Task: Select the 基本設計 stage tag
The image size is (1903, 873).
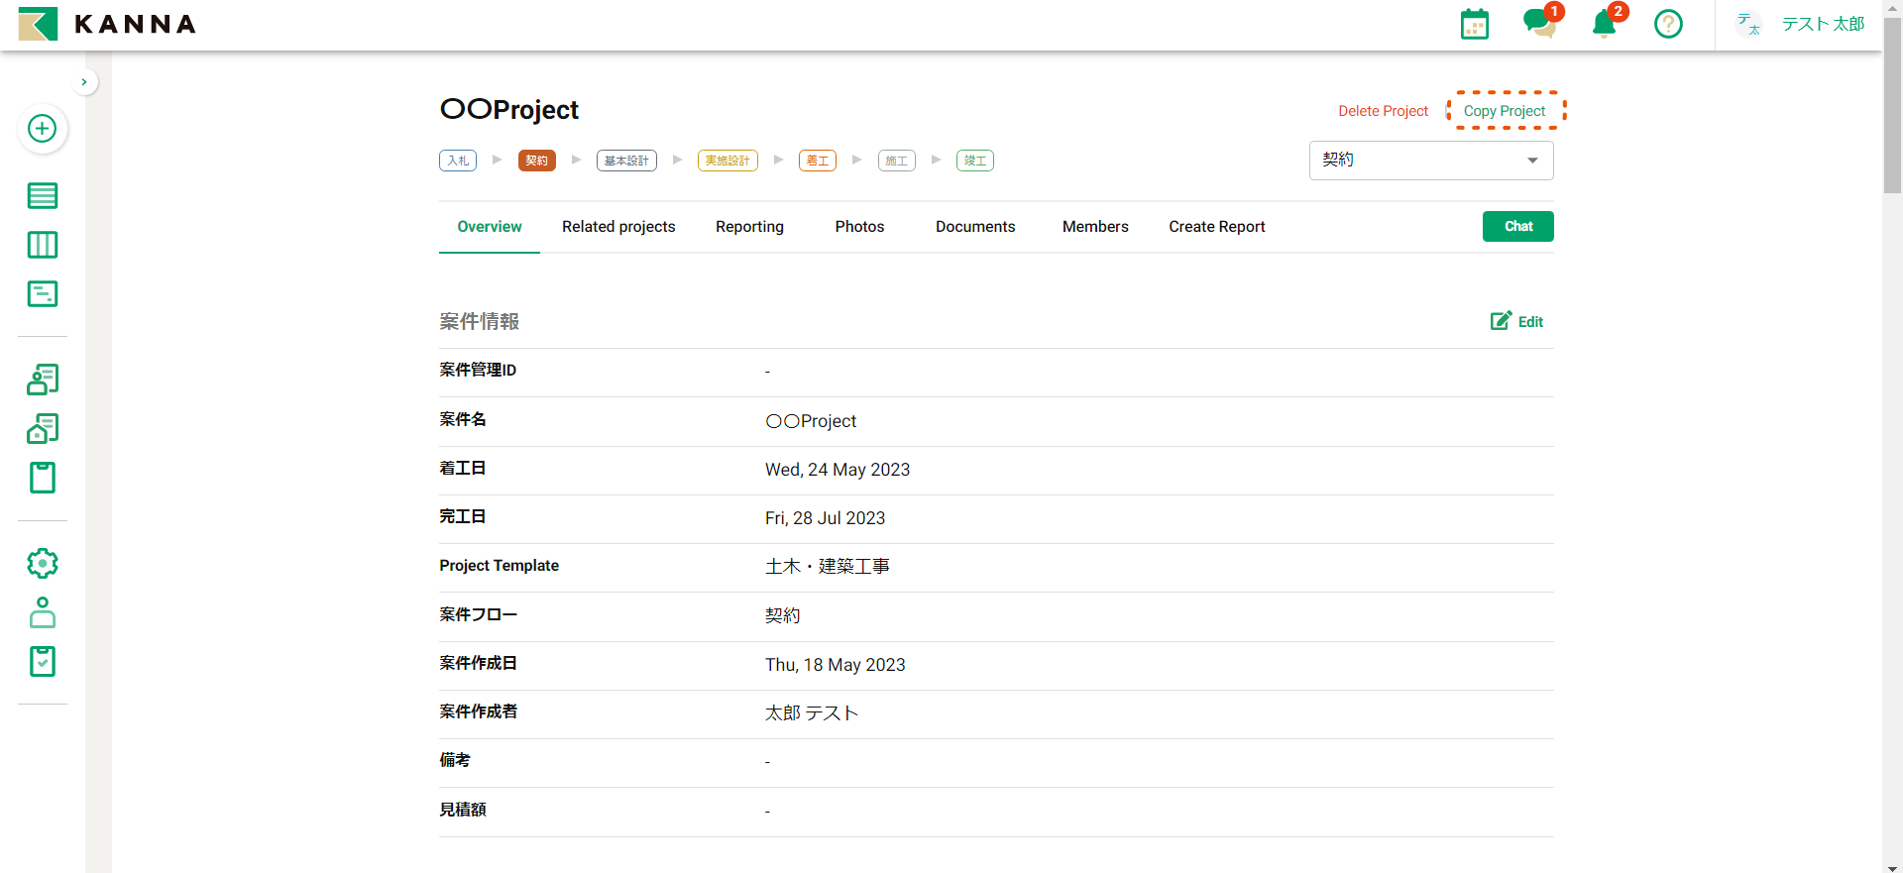Action: pos(626,161)
